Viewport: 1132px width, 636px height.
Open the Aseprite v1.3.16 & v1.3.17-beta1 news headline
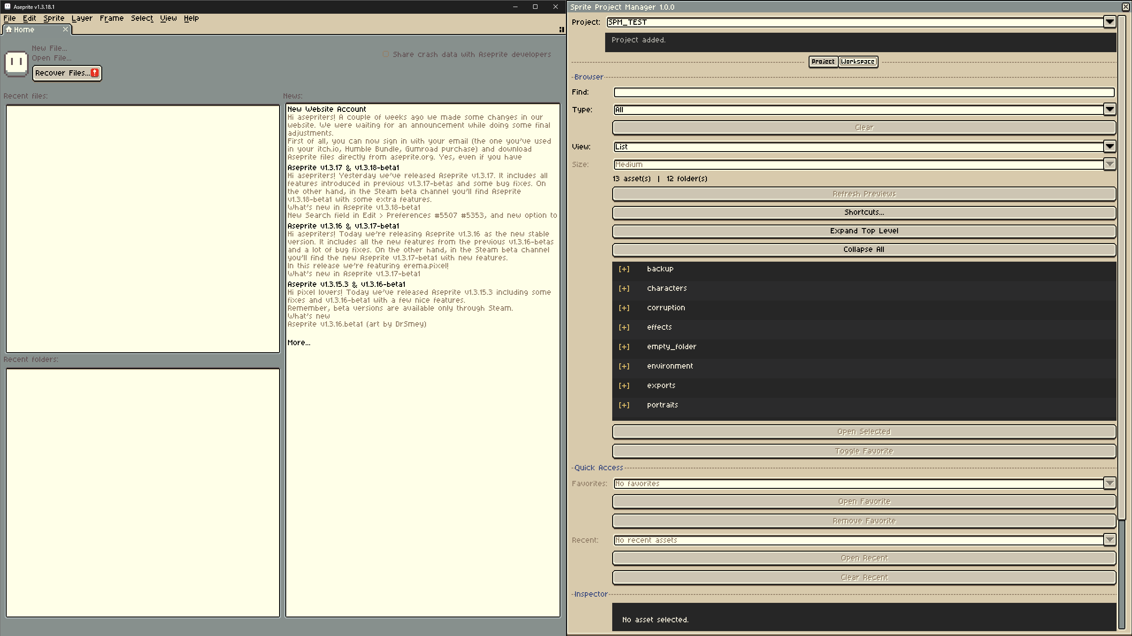coord(343,226)
